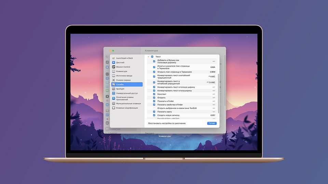Click the search magnifier in Settings window
The height and width of the screenshot is (184, 328).
click(107, 57)
